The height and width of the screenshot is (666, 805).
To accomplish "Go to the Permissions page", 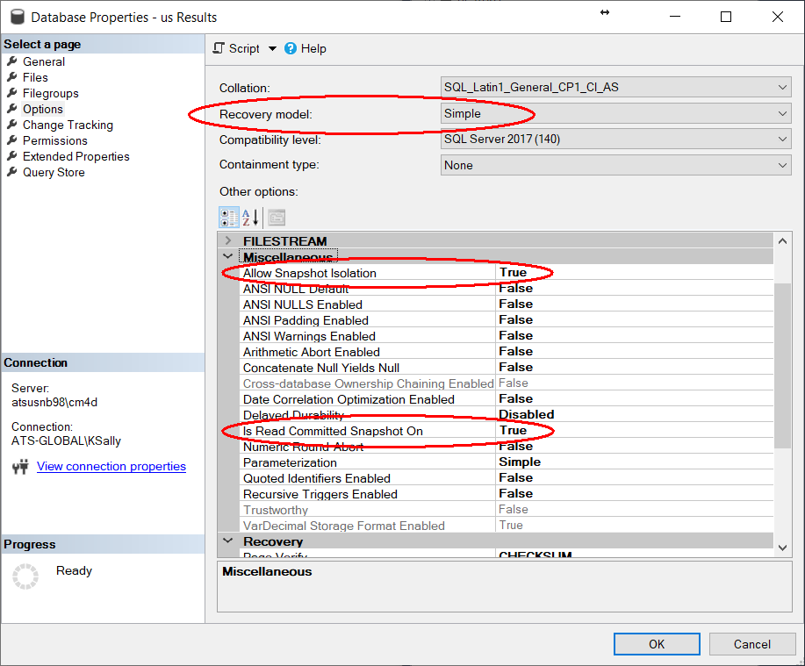I will (54, 140).
